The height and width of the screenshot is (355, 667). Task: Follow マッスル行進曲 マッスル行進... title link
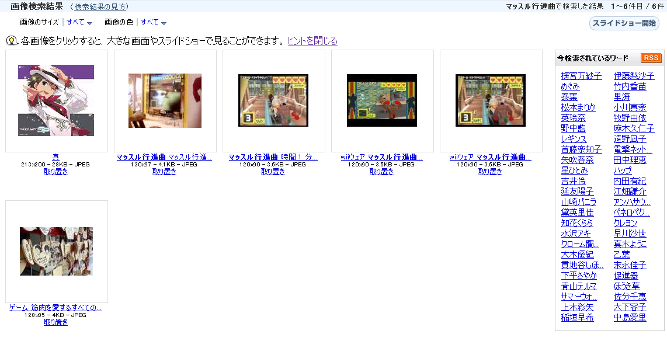pyautogui.click(x=164, y=157)
